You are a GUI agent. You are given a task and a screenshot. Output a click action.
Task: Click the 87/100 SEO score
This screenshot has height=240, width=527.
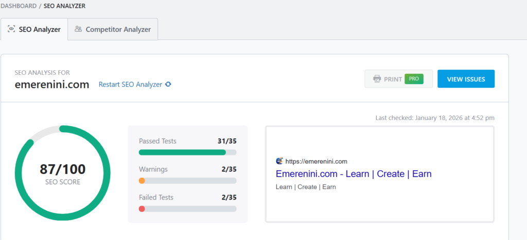click(62, 169)
